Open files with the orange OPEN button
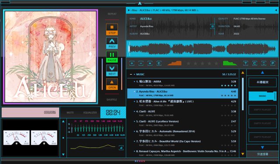The height and width of the screenshot is (164, 280). pyautogui.click(x=112, y=84)
